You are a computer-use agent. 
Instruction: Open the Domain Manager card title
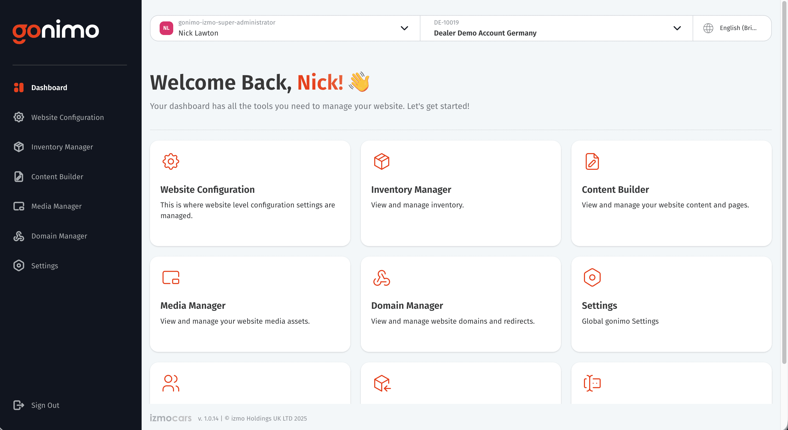click(407, 305)
